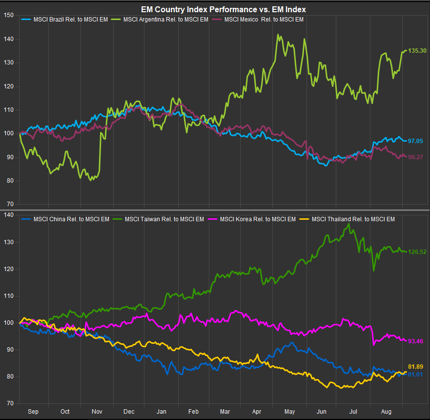The image size is (430, 420).
Task: Click the 140 tick on the top chart y-axis
Action: [x=9, y=39]
